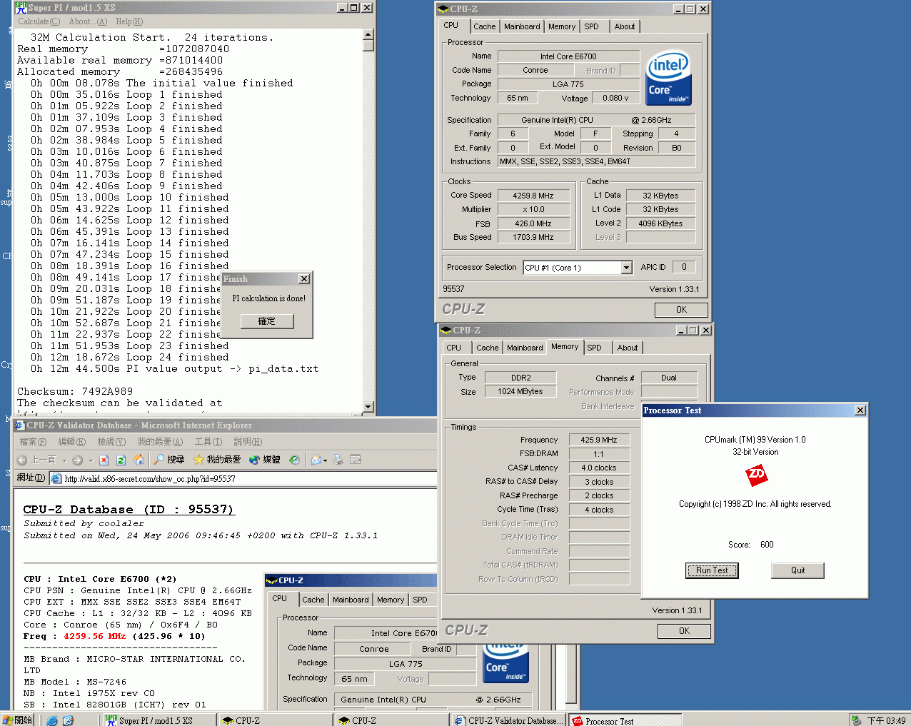Click the Super PI vertical scrollbar down arrow

368,407
